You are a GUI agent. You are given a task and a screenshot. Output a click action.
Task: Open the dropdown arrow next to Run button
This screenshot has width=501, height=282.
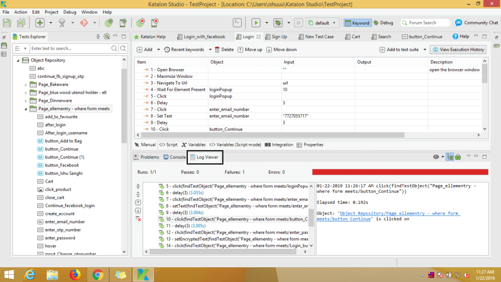point(267,23)
